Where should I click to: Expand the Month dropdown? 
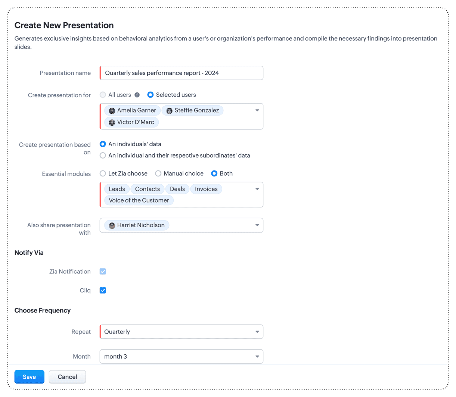click(257, 357)
